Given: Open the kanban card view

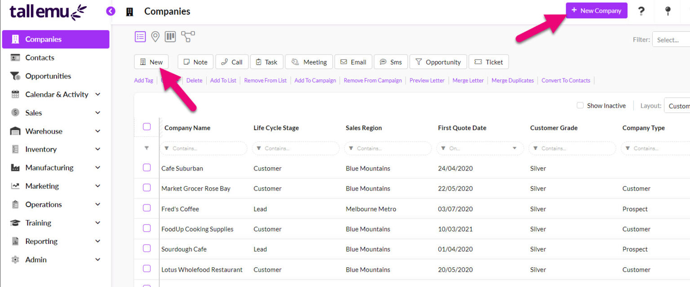Looking at the screenshot, I should click(170, 36).
